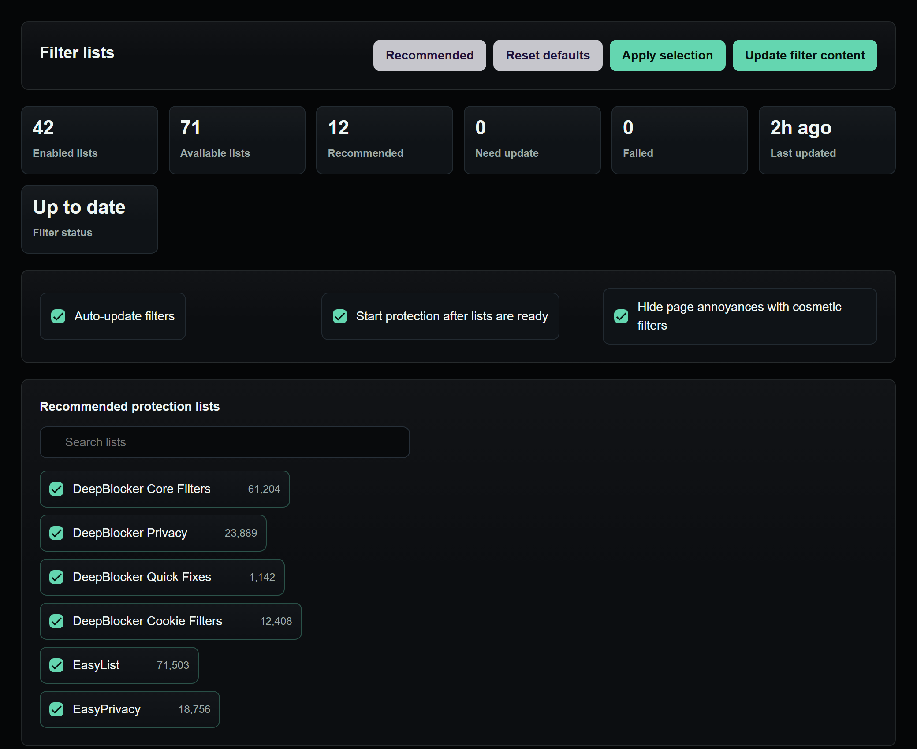The image size is (917, 749).
Task: Click the 23,889 rule count
Action: point(241,533)
